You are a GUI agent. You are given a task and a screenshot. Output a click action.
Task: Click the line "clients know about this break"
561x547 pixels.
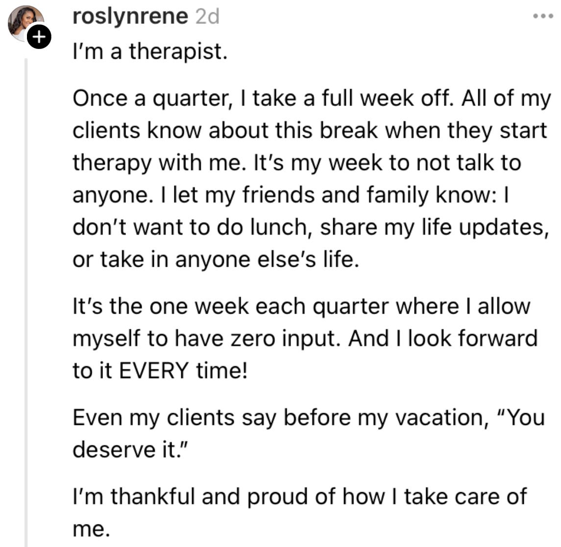(310, 131)
